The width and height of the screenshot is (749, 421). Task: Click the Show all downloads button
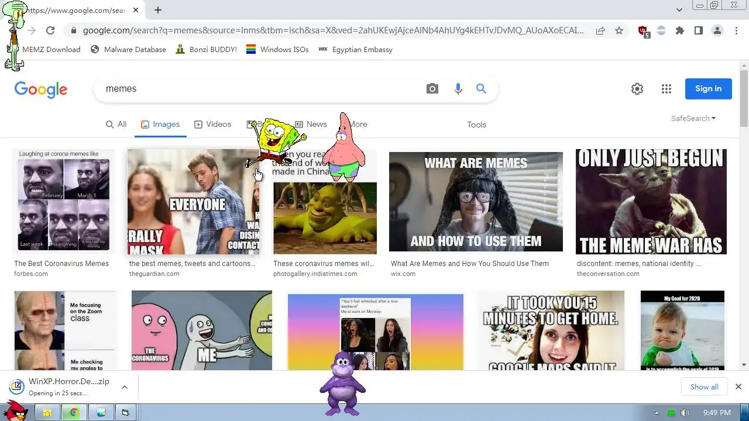tap(704, 387)
